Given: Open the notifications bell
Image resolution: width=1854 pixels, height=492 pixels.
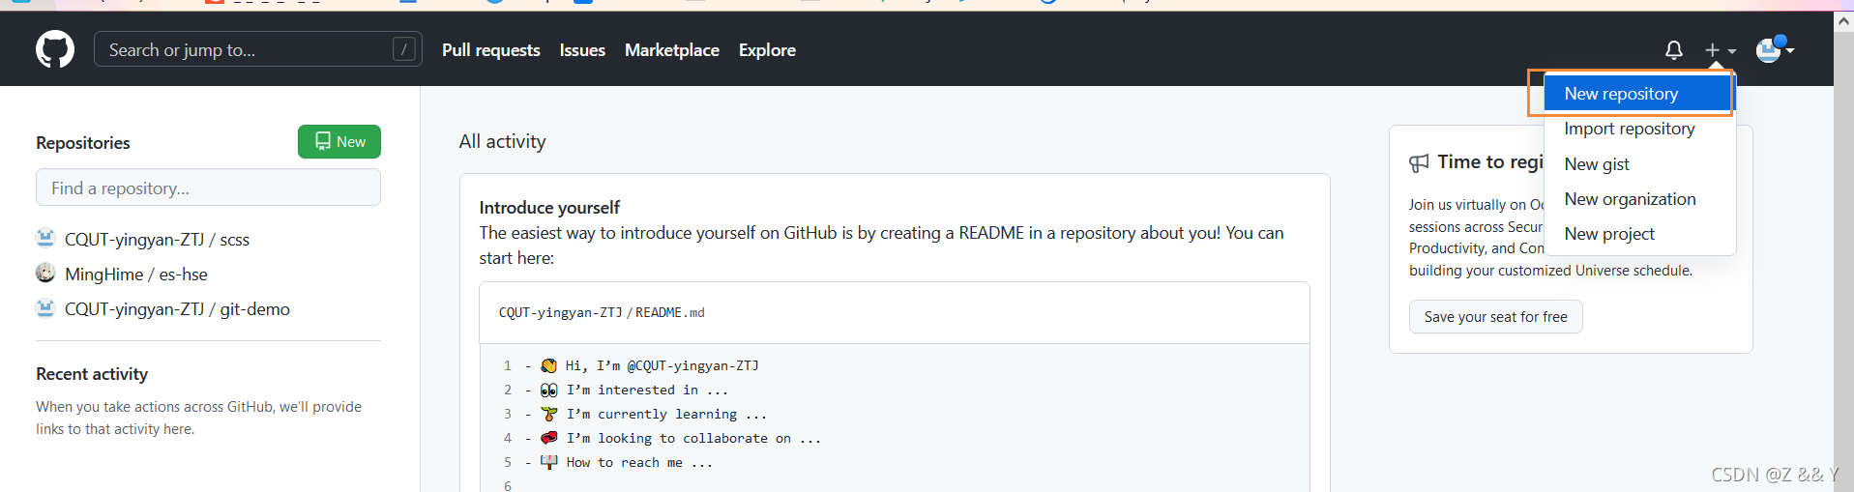Looking at the screenshot, I should click(x=1674, y=49).
